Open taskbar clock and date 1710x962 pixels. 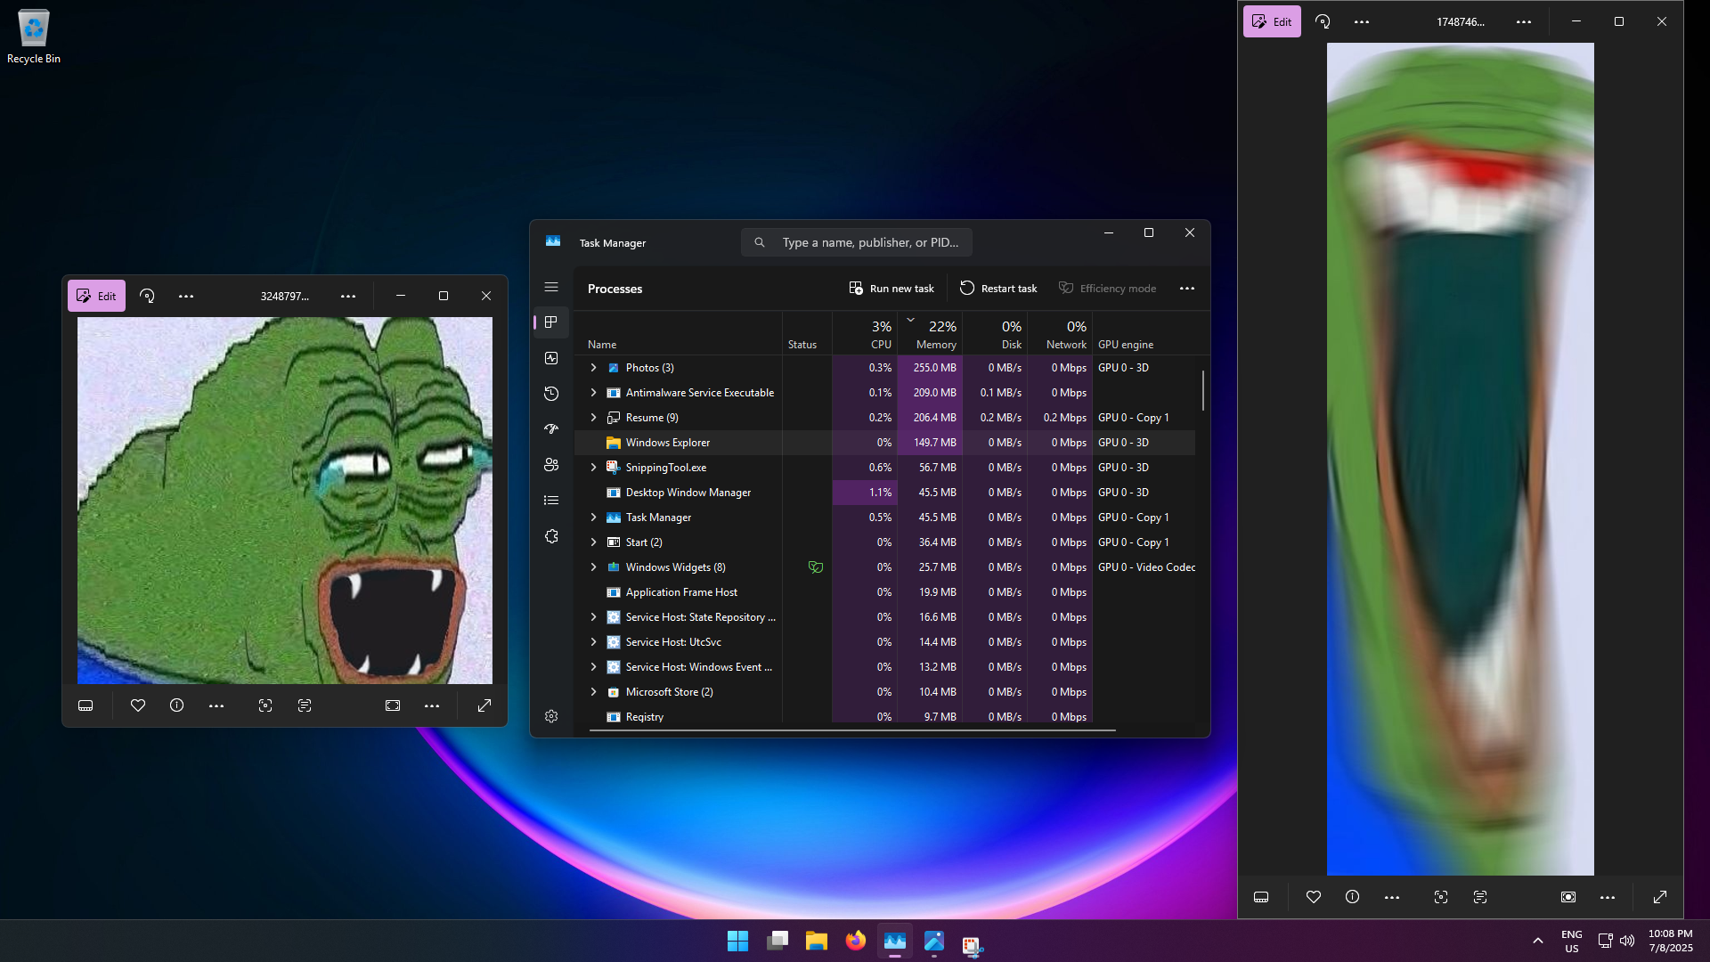click(x=1670, y=941)
